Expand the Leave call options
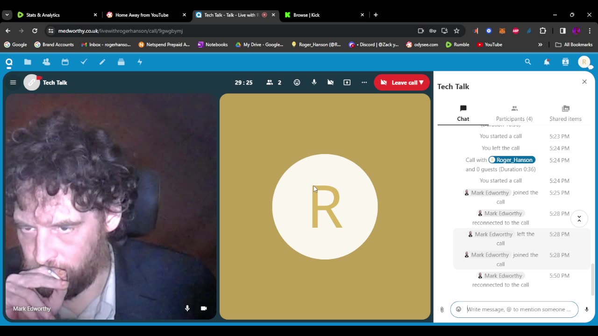The height and width of the screenshot is (336, 598). (x=402, y=83)
